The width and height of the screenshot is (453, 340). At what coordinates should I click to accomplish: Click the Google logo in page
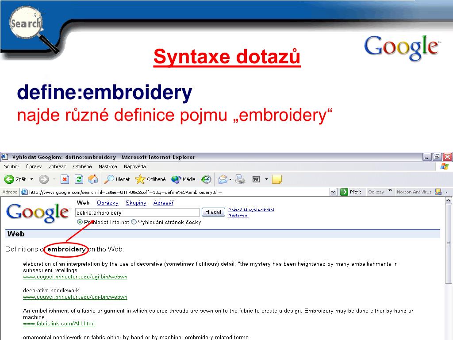[x=38, y=212]
